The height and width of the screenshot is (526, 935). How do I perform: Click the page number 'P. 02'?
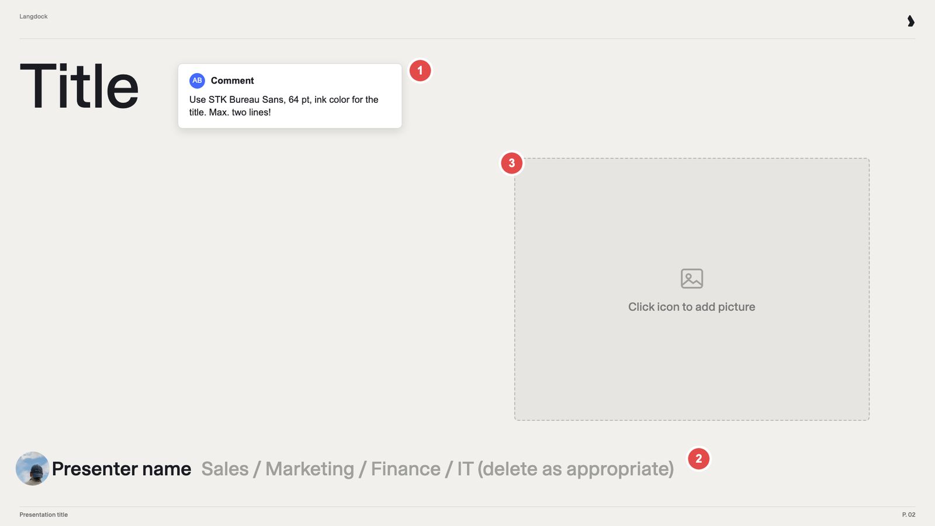point(909,515)
